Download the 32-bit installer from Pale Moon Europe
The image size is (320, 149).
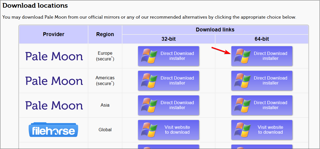coord(169,56)
